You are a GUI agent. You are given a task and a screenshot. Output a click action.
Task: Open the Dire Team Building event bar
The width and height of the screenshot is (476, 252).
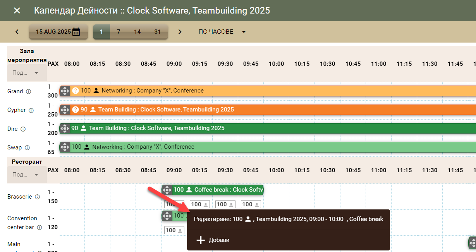point(268,128)
